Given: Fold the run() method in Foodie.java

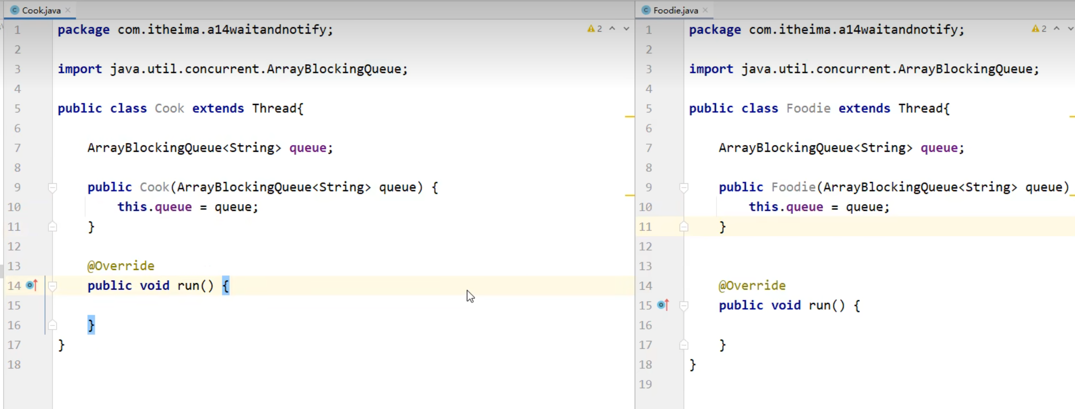Looking at the screenshot, I should coord(684,306).
